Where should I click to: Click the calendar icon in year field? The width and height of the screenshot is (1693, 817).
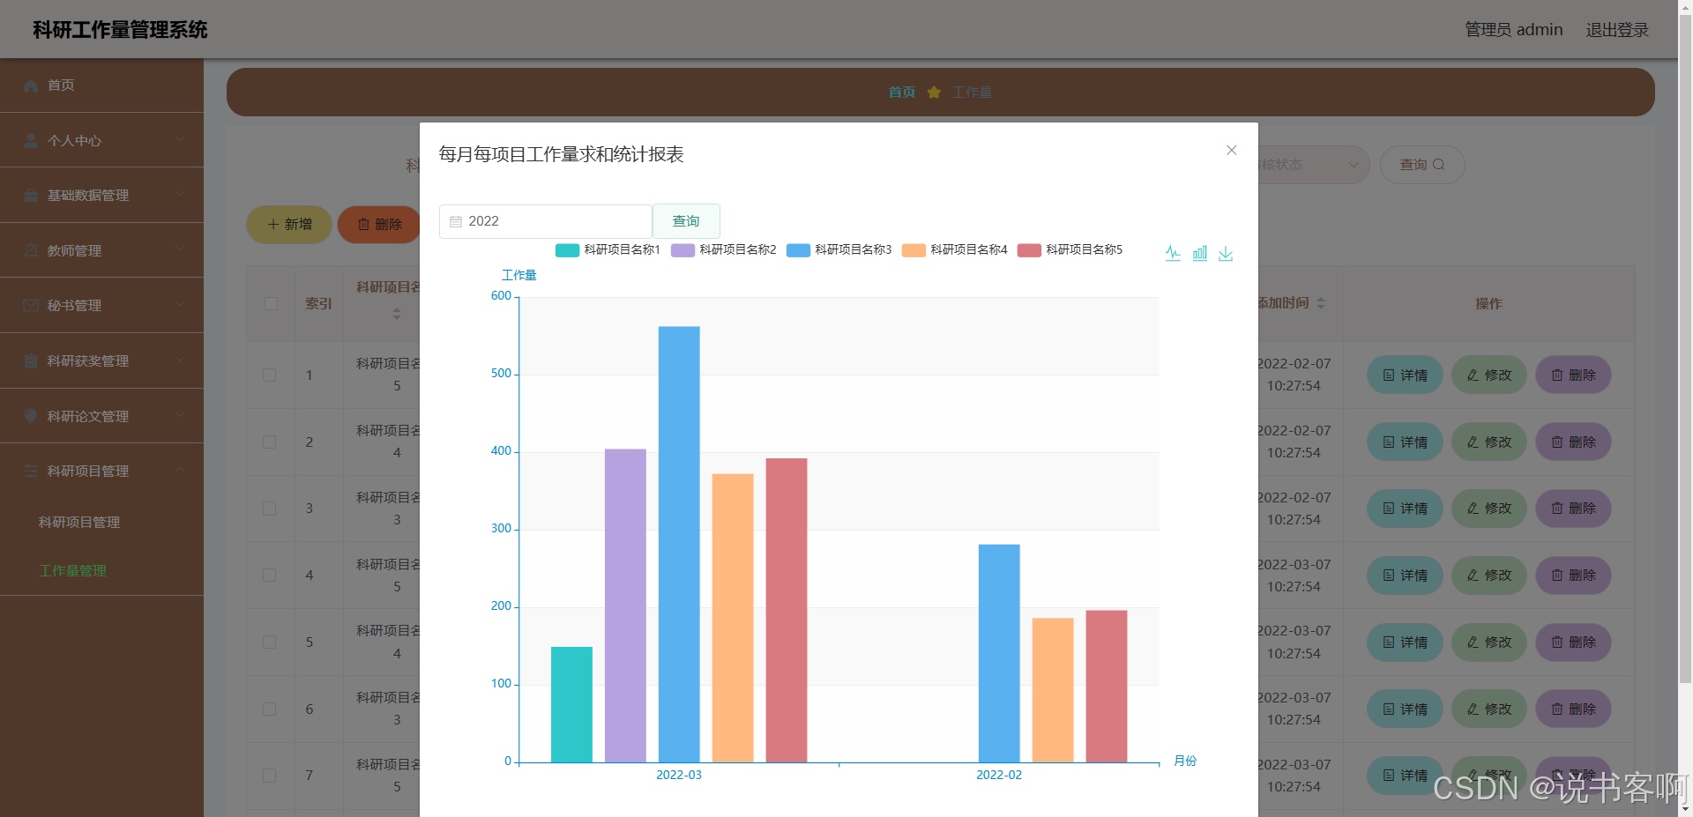pyautogui.click(x=456, y=221)
